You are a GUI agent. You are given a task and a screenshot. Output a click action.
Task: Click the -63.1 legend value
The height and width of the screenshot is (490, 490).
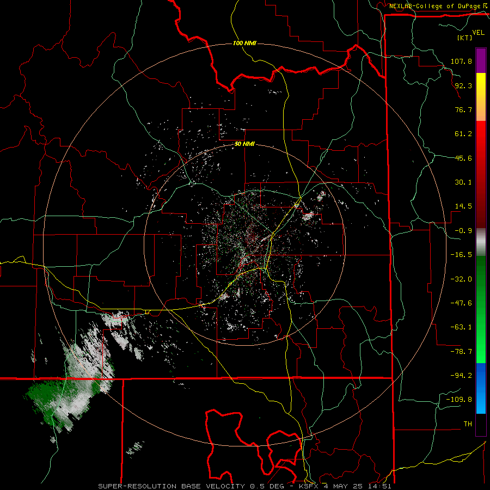coord(461,327)
